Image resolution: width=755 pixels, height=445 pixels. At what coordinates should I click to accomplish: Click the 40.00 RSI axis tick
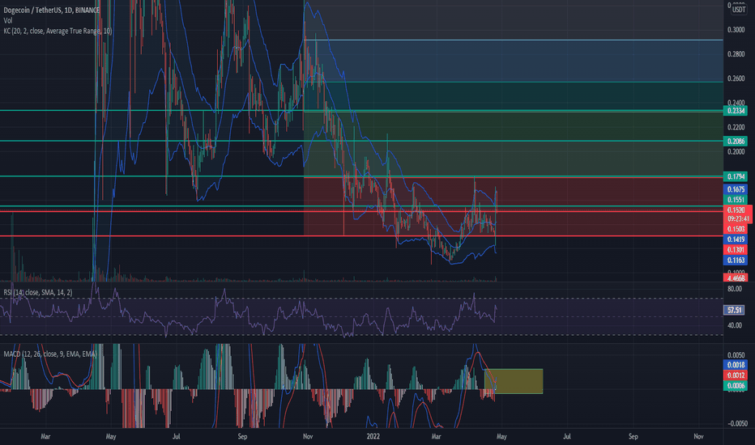pos(735,326)
